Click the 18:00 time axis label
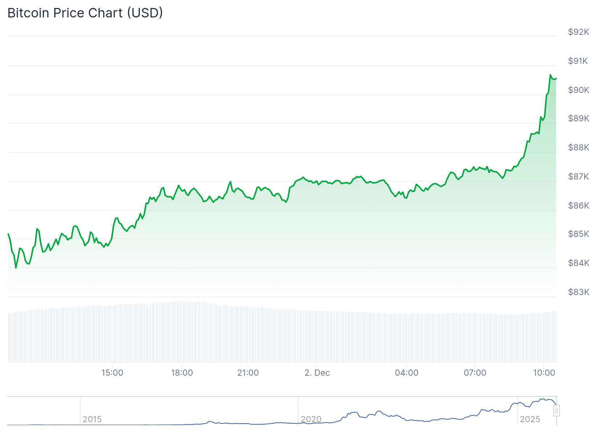597x436 pixels. click(x=182, y=373)
